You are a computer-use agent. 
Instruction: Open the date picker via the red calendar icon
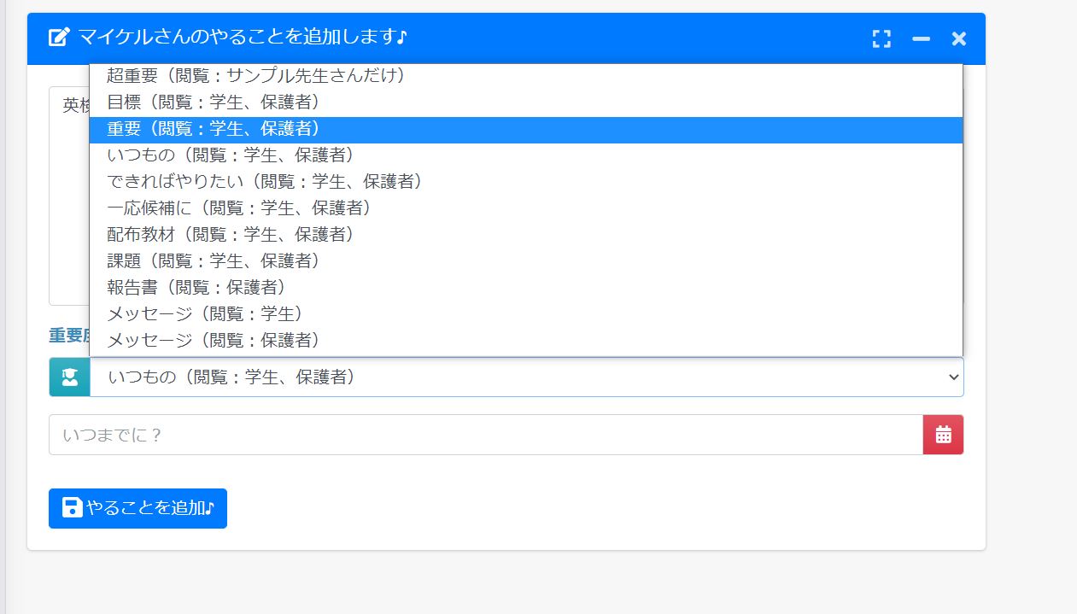pos(943,434)
